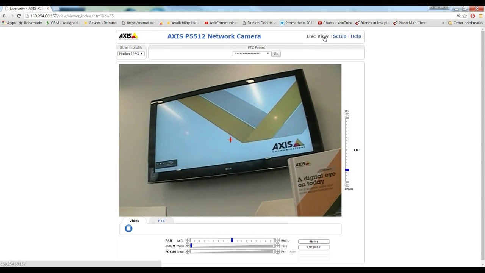Screen dimensions: 485x273
Task: Open the Dunkin Donuts bookmark
Action: [259, 23]
